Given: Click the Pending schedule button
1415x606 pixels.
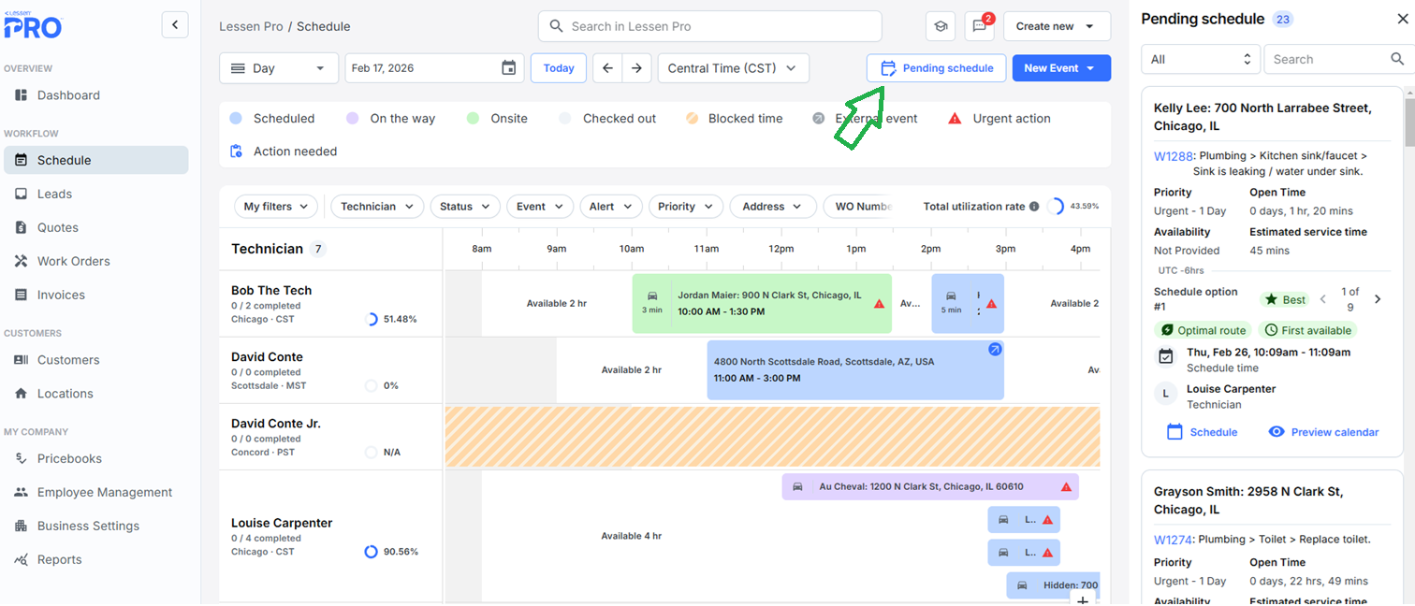Looking at the screenshot, I should point(936,68).
